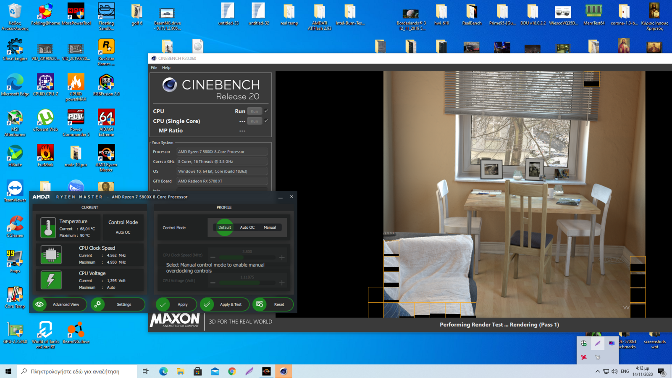
Task: Click Run button for CPU Single Core
Action: pyautogui.click(x=254, y=121)
